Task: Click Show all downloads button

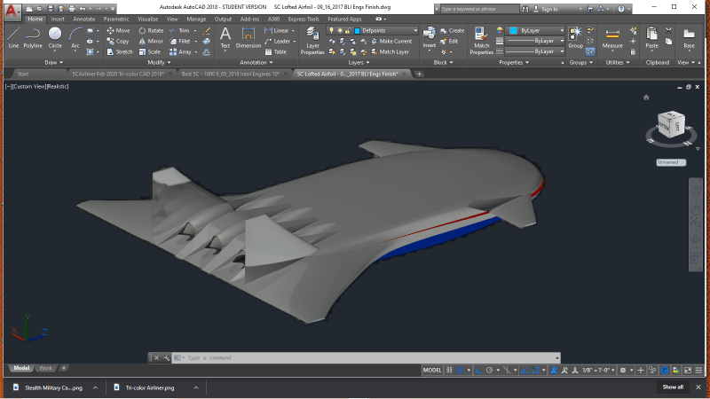Action: tap(673, 387)
